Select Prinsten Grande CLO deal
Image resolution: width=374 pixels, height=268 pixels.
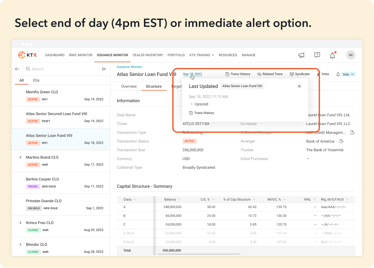[x=61, y=205]
